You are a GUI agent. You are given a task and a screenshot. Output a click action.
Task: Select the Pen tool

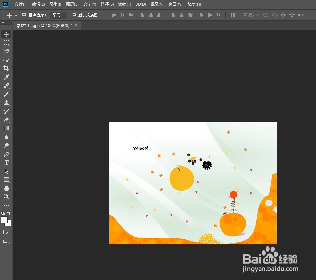(x=6, y=154)
